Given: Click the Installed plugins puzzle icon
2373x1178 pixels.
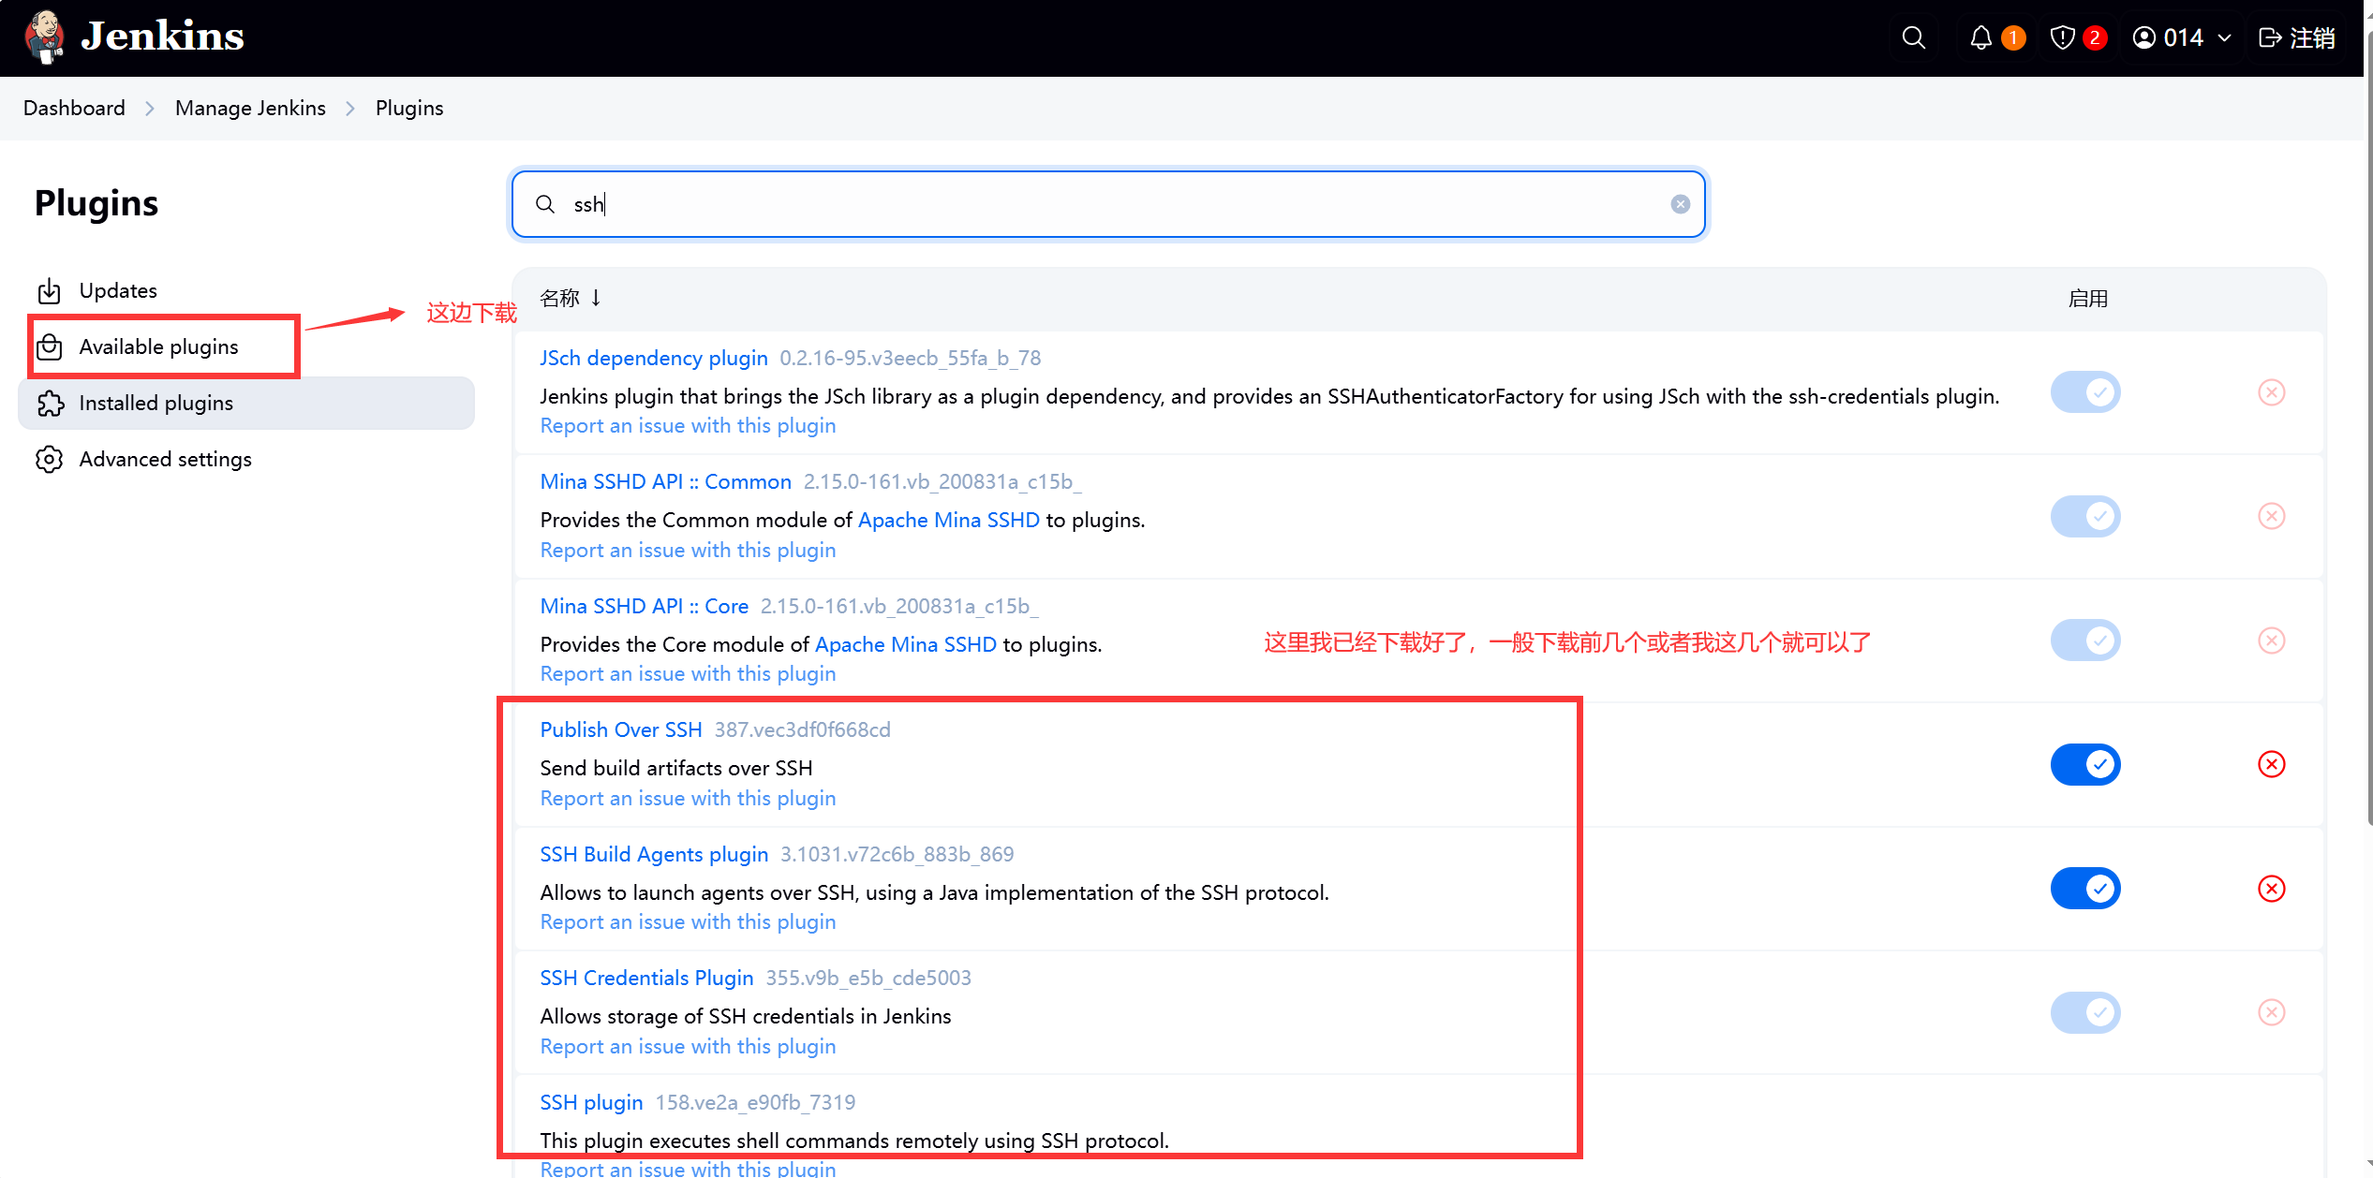Looking at the screenshot, I should coord(50,404).
